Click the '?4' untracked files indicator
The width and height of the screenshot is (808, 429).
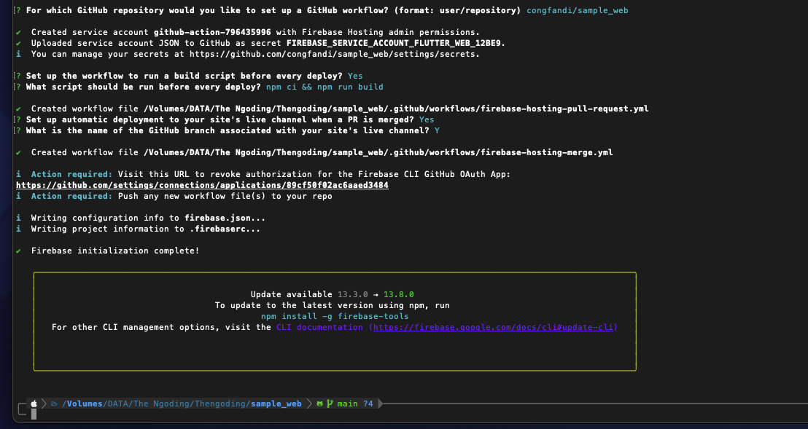point(368,404)
